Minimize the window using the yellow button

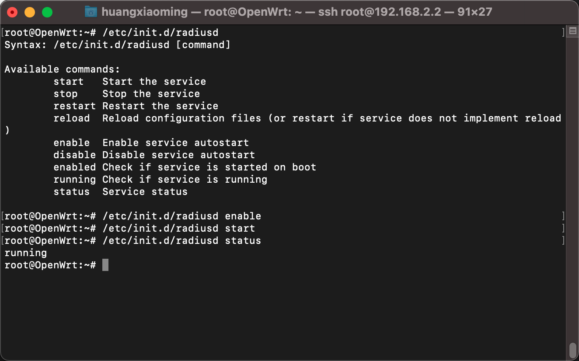pyautogui.click(x=30, y=12)
